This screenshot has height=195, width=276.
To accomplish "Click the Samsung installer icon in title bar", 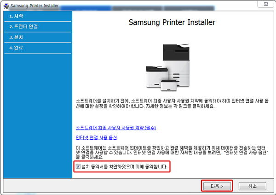I will coord(6,5).
